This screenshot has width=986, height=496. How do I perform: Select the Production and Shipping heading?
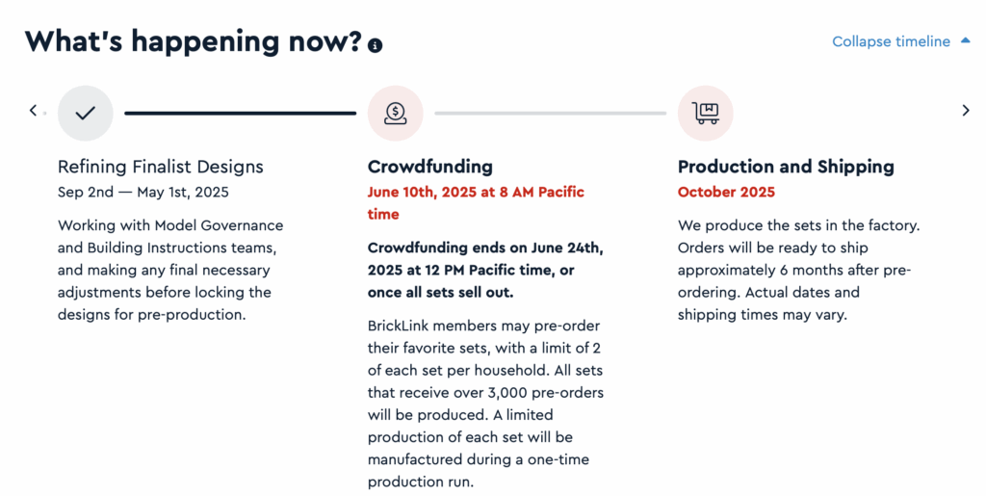[786, 167]
